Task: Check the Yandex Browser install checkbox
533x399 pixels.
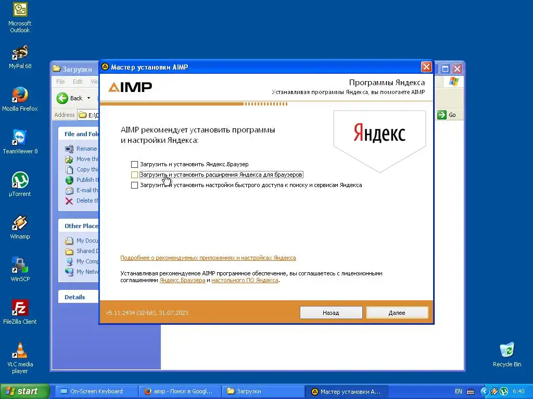Action: coord(135,165)
